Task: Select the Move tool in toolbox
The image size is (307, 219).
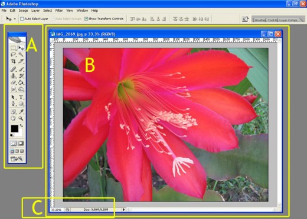Action: tap(21, 48)
